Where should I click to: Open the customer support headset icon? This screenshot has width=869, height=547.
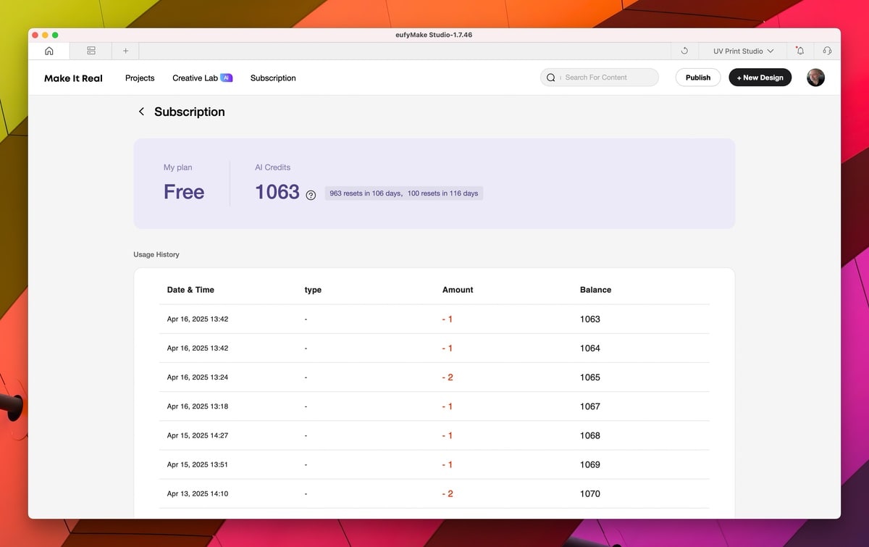pyautogui.click(x=827, y=51)
